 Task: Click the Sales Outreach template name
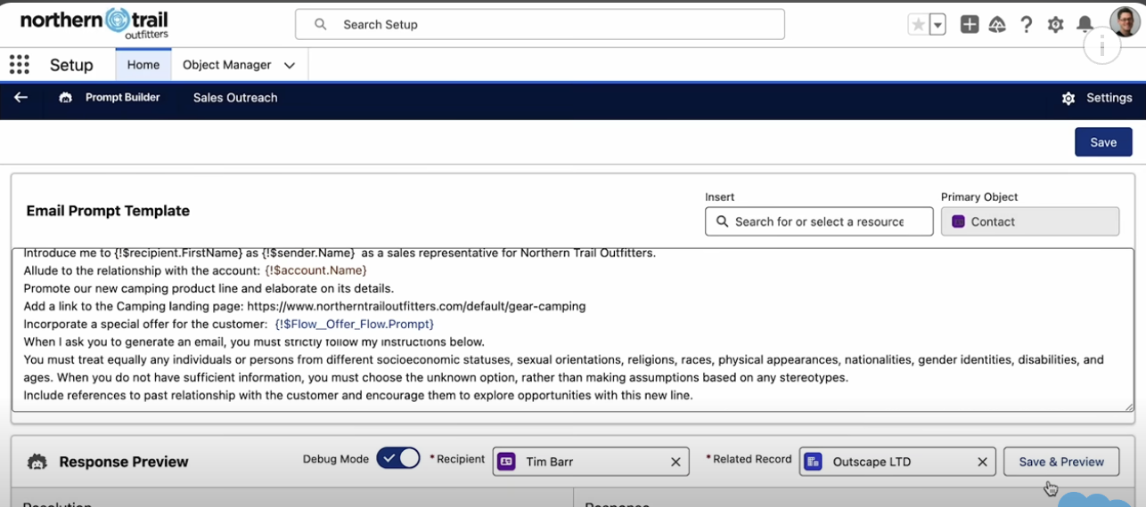tap(235, 98)
